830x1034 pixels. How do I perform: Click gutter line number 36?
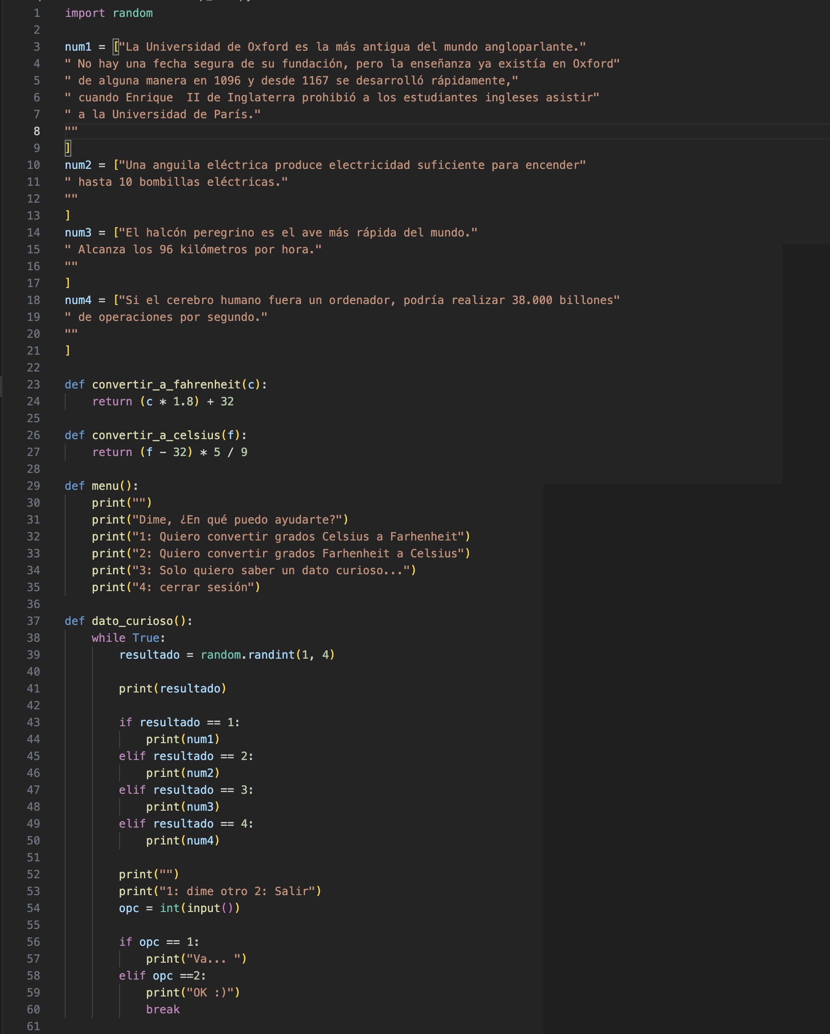pos(34,604)
